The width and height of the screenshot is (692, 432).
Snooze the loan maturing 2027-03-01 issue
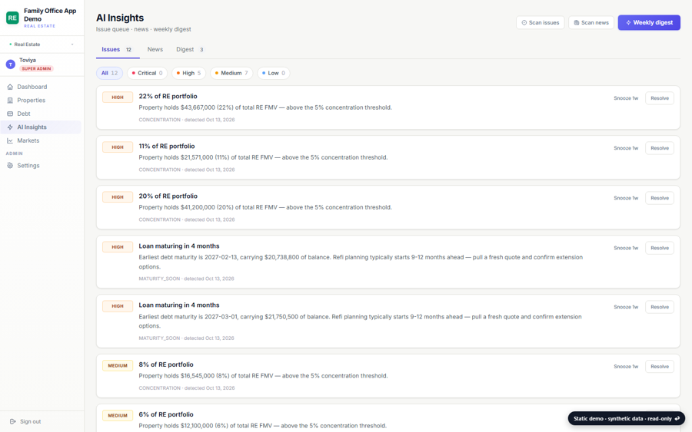click(626, 307)
